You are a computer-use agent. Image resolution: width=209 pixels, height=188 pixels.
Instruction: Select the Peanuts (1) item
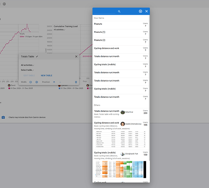pos(121,33)
